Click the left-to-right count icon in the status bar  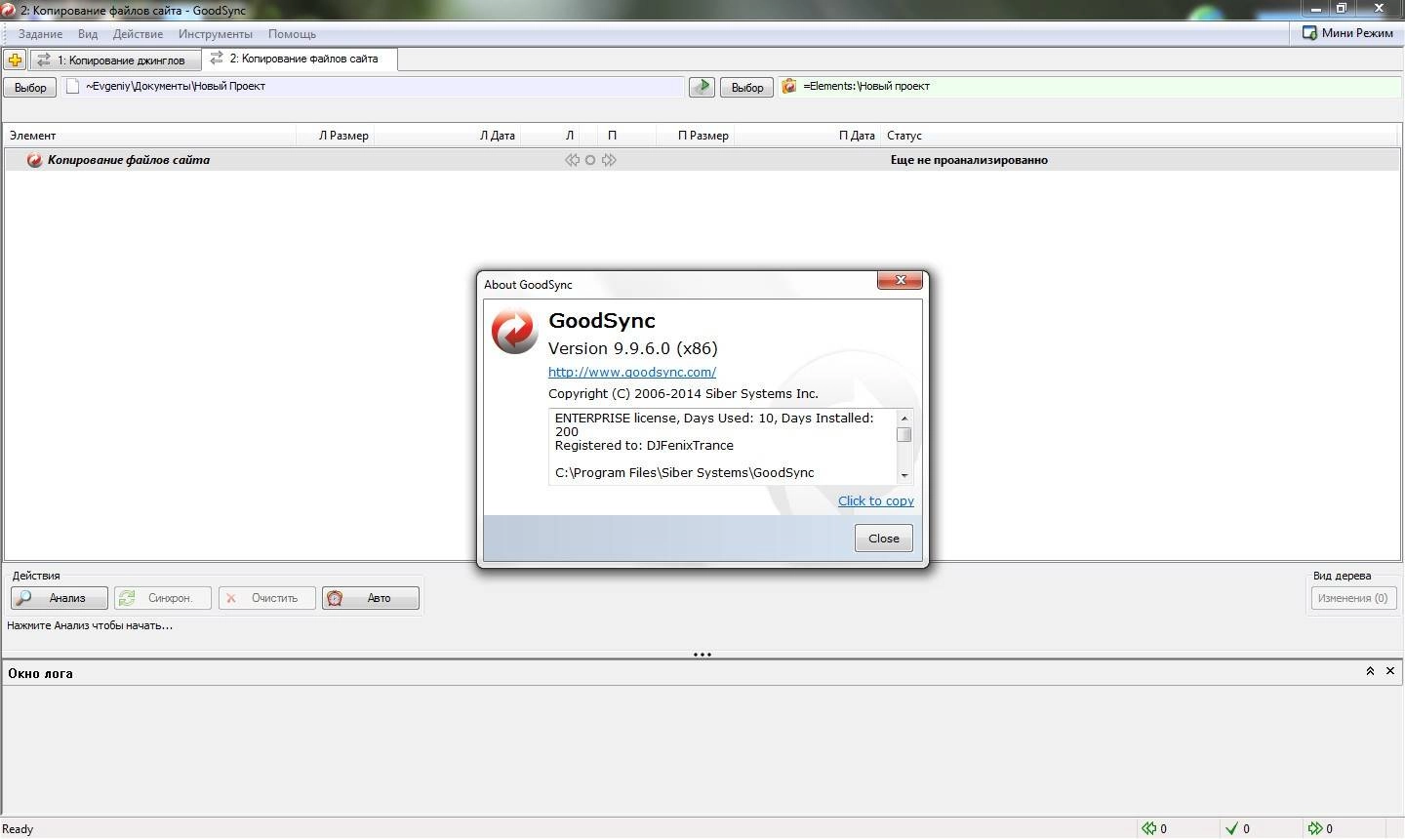[x=1315, y=828]
